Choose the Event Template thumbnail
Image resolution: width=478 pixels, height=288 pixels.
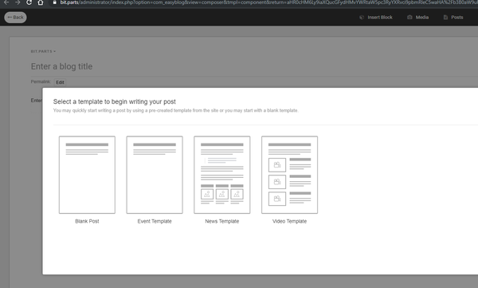pyautogui.click(x=155, y=175)
